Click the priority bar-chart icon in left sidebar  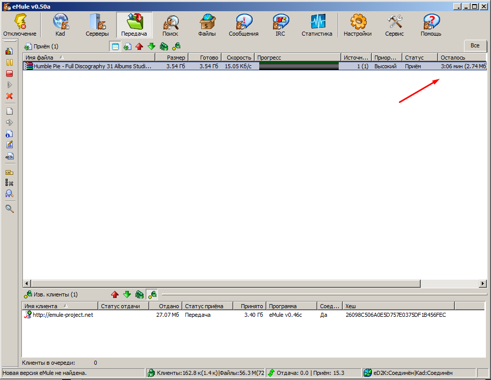9,51
